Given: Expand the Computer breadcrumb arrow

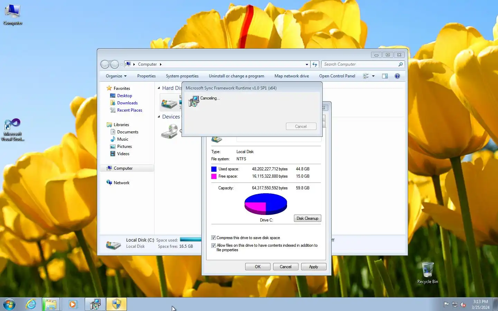Looking at the screenshot, I should point(160,64).
